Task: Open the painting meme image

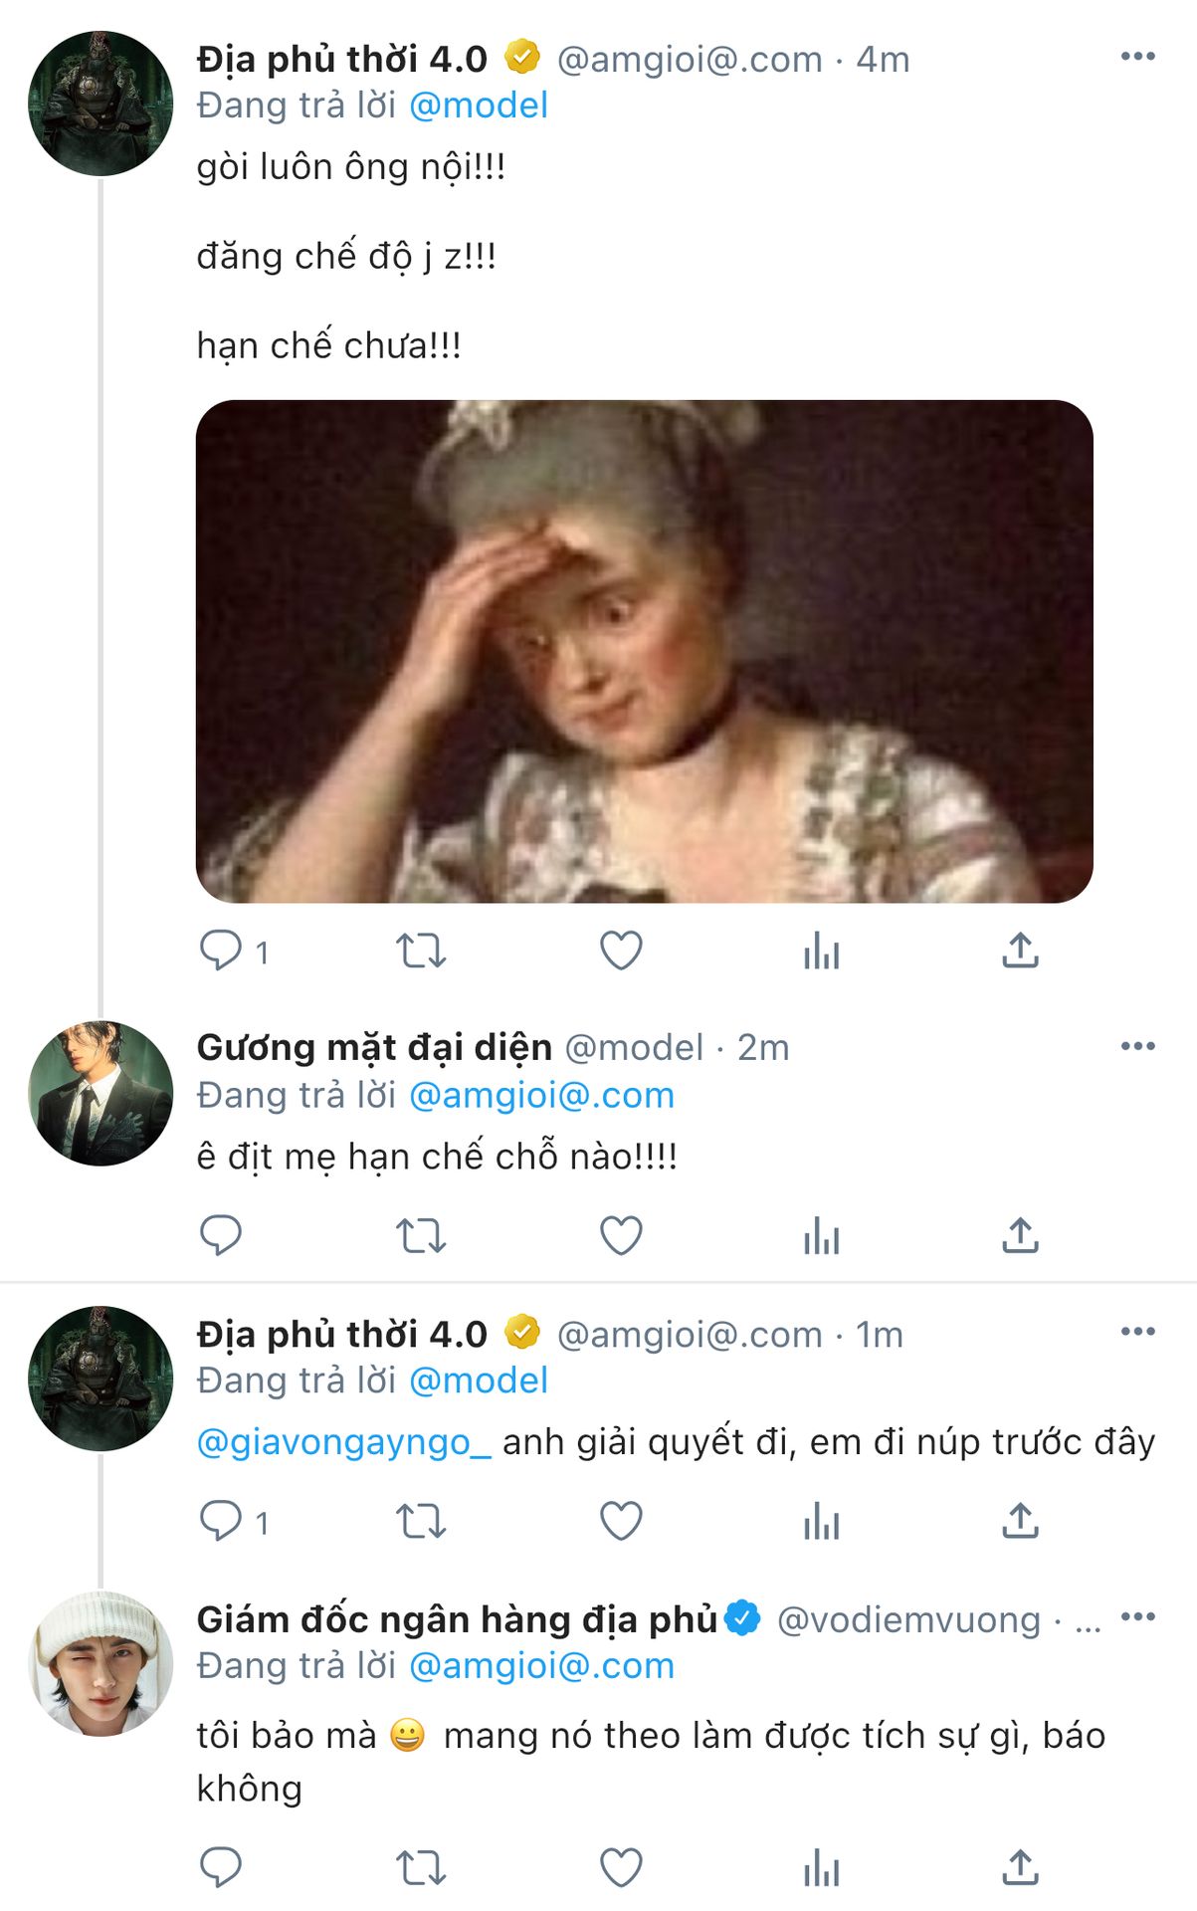Action: [x=644, y=651]
